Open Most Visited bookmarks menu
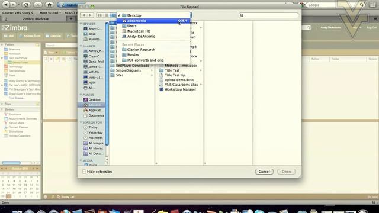Image resolution: width=379 pixels, height=213 pixels. (50, 13)
